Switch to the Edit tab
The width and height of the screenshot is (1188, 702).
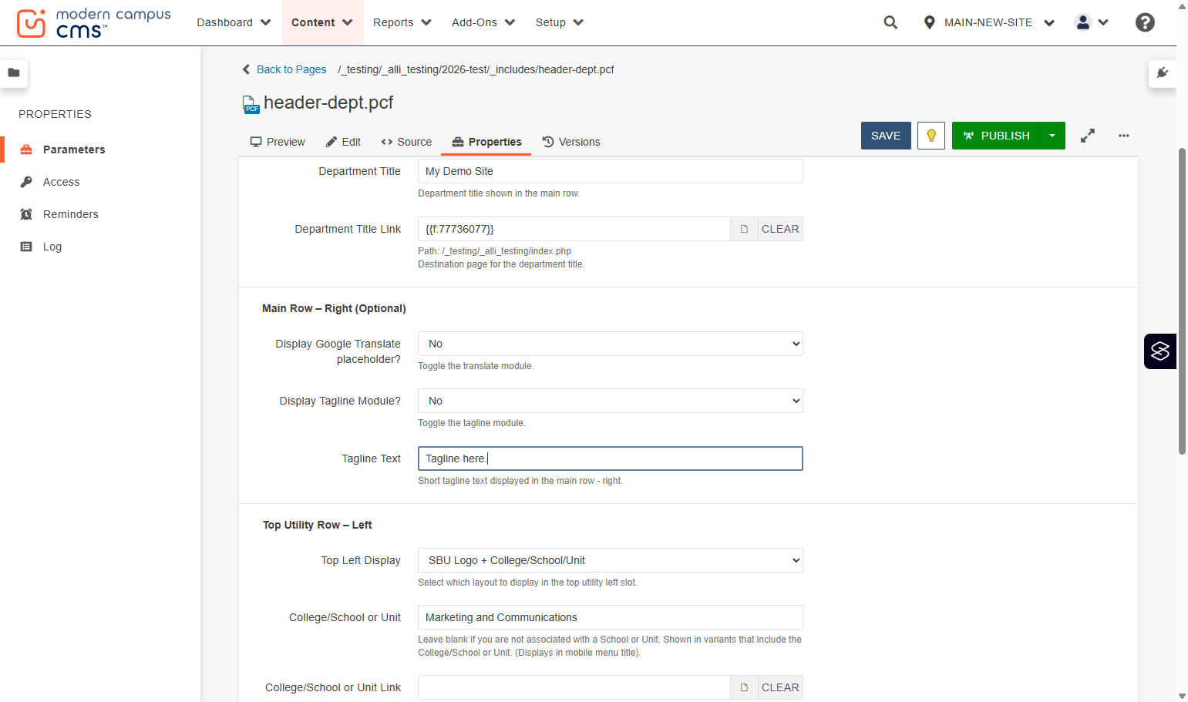[343, 142]
